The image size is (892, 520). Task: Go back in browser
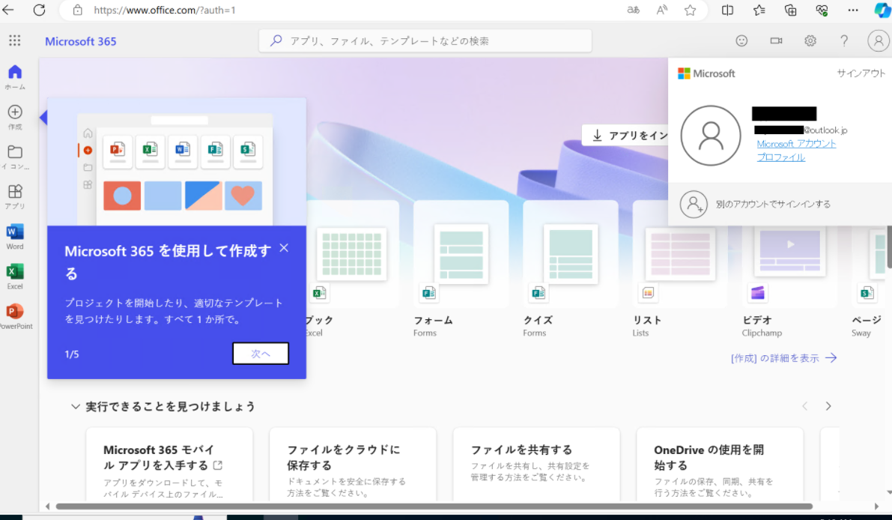click(8, 10)
